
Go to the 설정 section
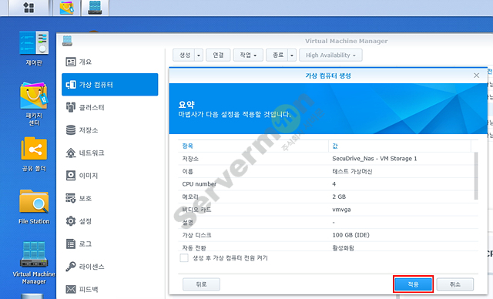tap(86, 221)
